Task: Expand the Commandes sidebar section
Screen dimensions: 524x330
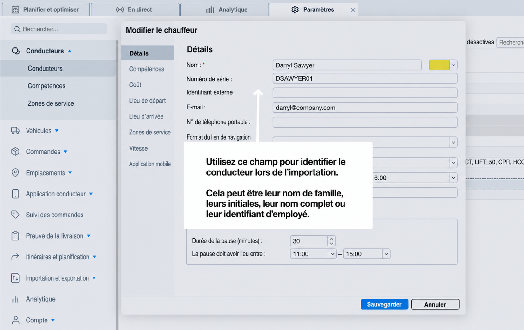Action: [65, 152]
